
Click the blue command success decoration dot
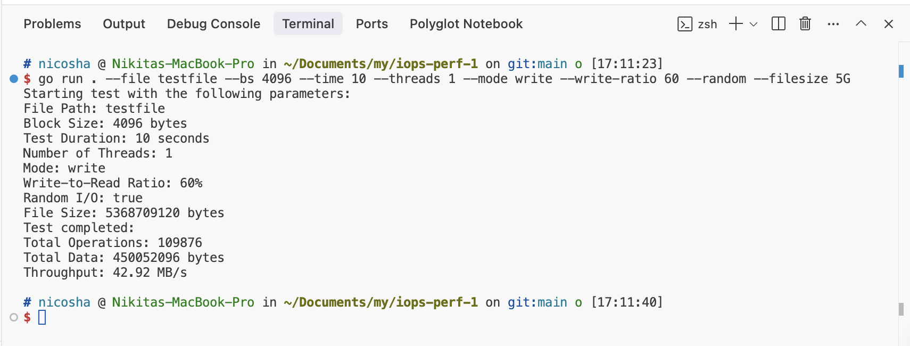[14, 79]
